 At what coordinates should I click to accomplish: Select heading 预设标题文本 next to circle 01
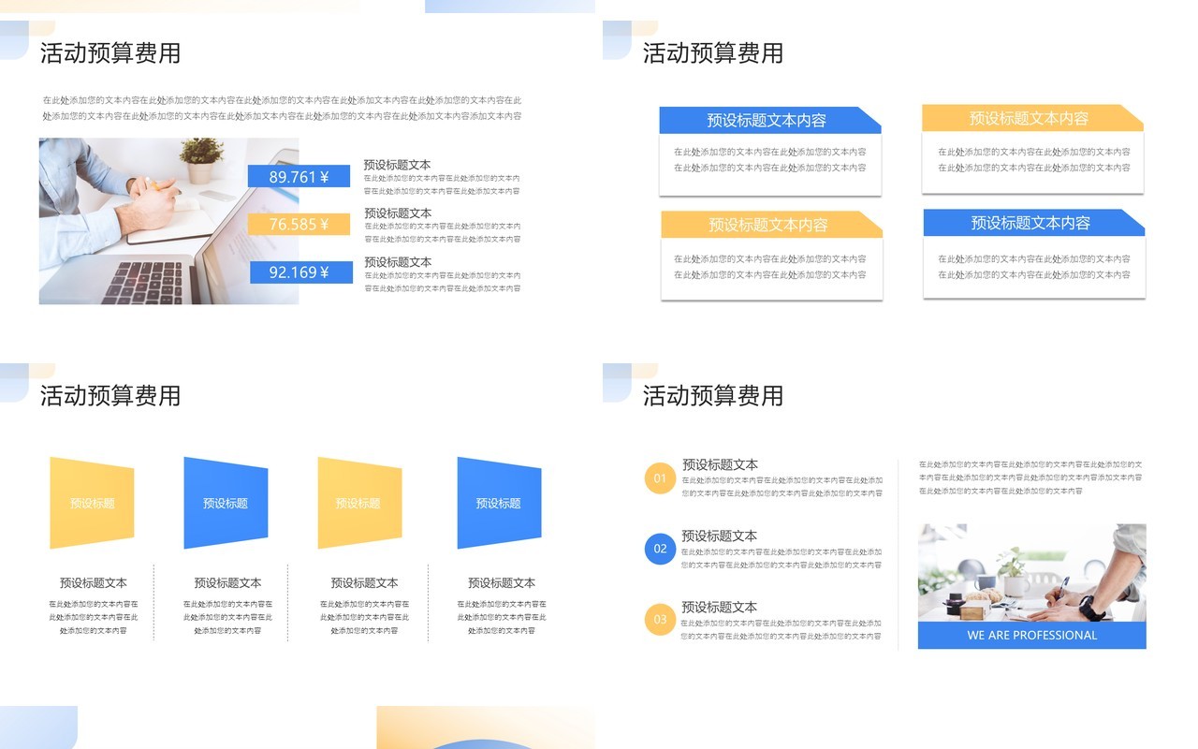[x=720, y=464]
